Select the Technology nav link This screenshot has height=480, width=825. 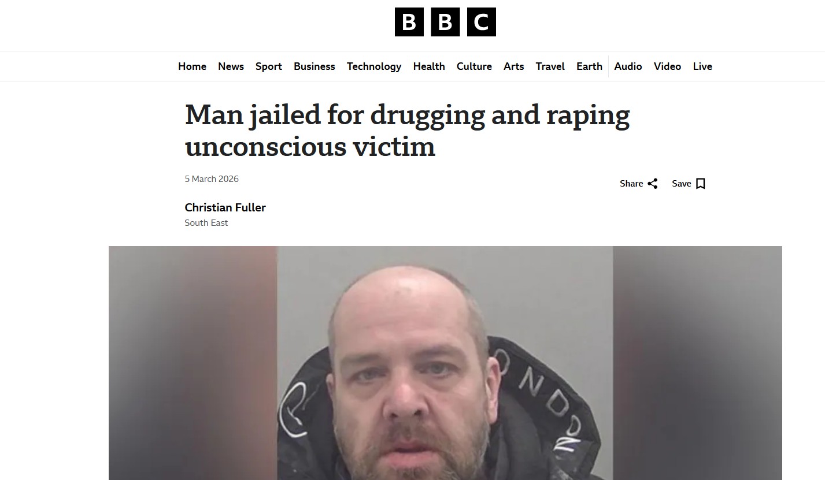tap(374, 66)
